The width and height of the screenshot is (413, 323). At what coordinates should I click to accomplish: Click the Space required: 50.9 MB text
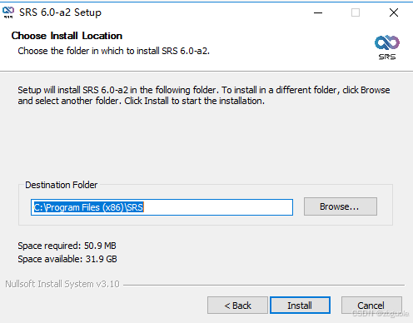[x=67, y=246]
